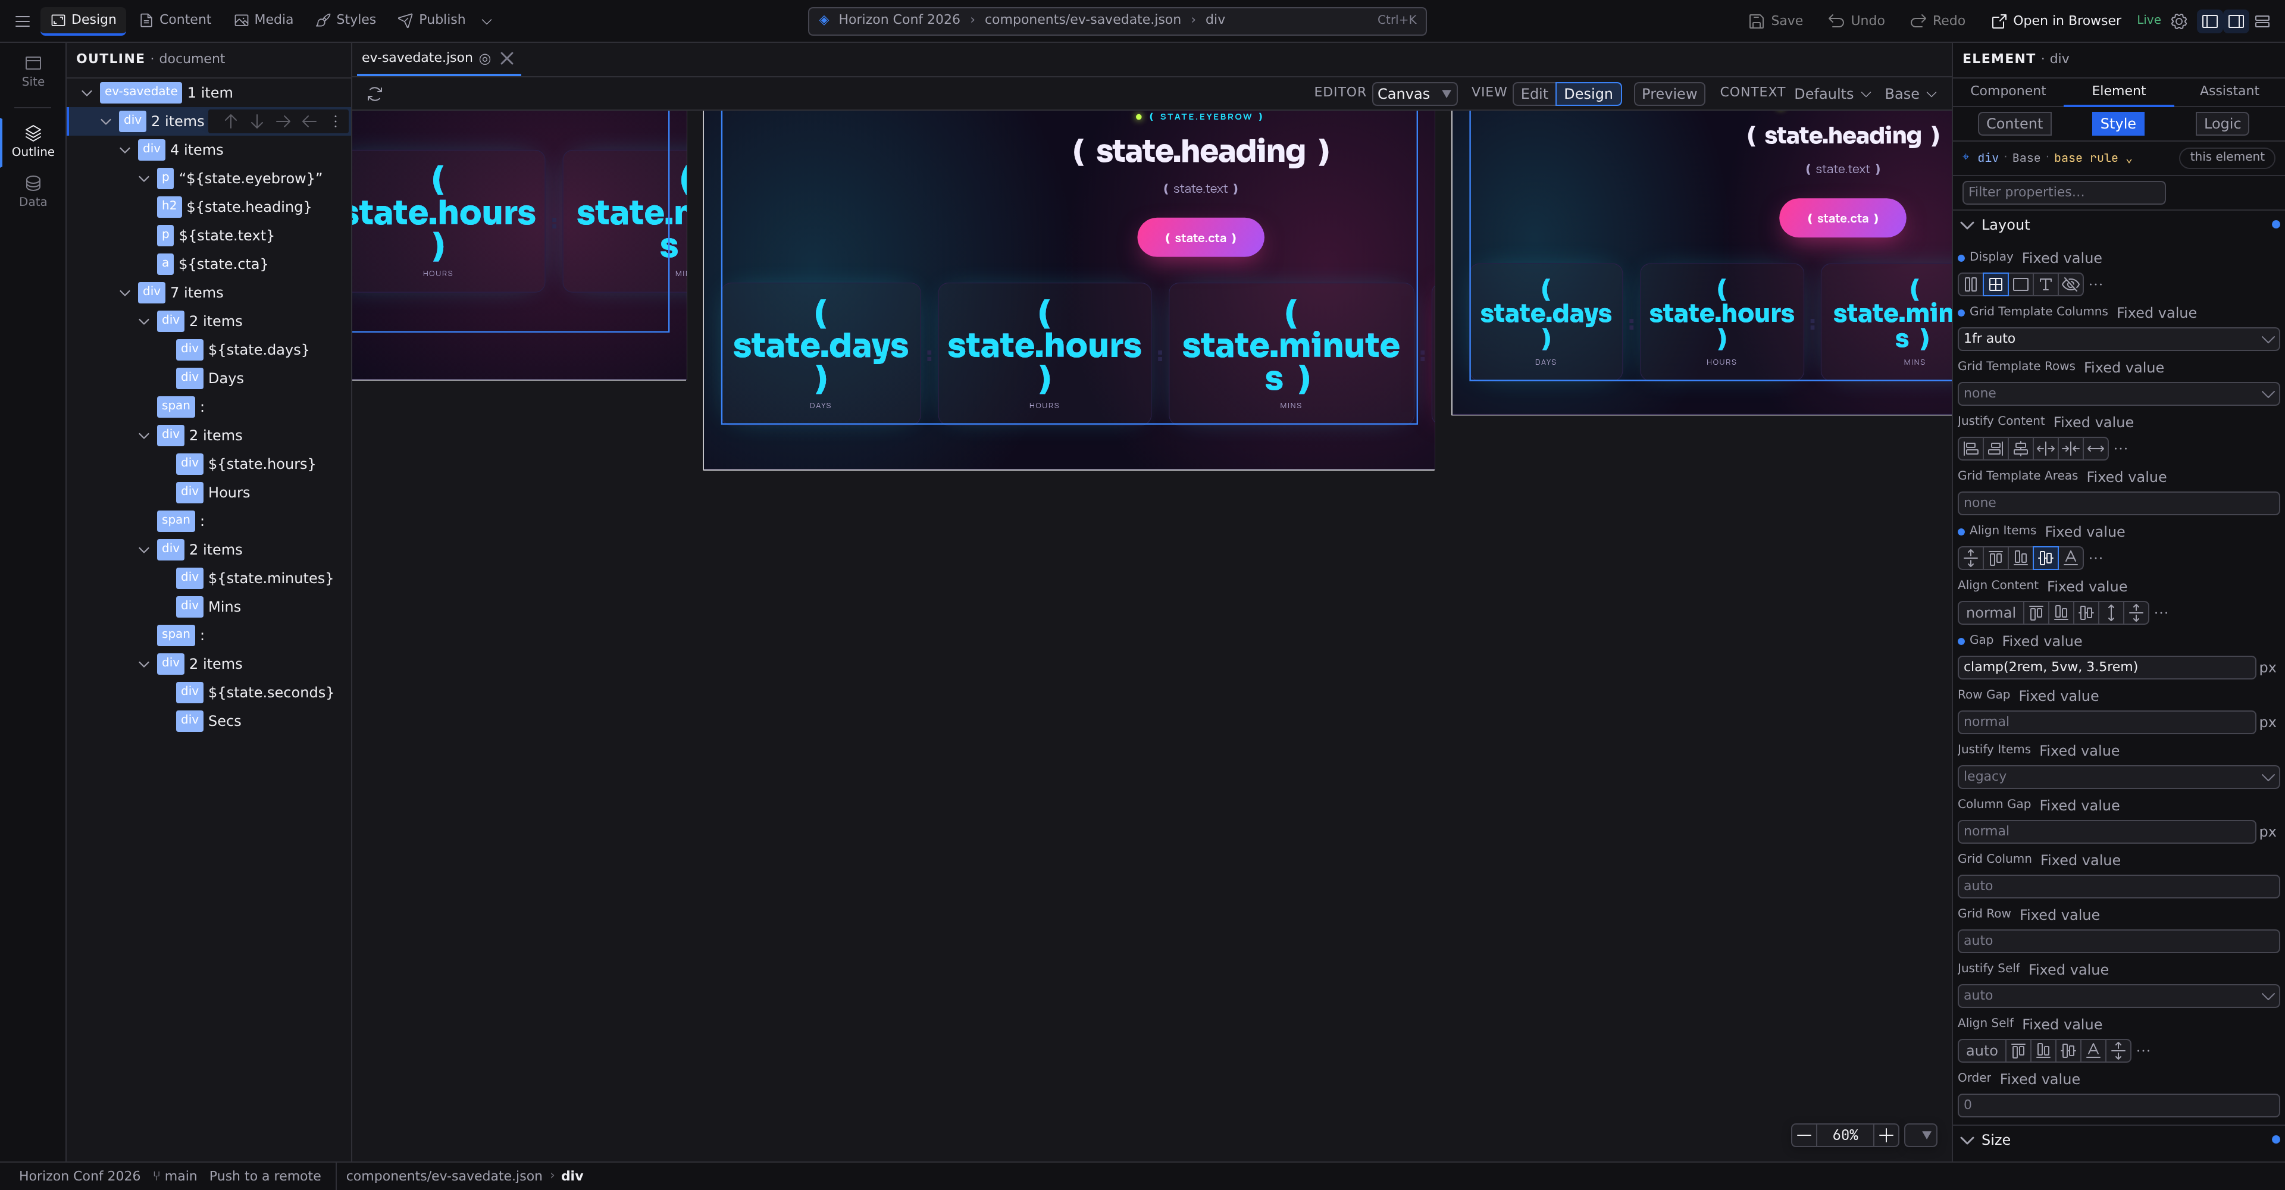The height and width of the screenshot is (1190, 2285).
Task: Set Justify Content space-between icon
Action: pyautogui.click(x=2046, y=449)
